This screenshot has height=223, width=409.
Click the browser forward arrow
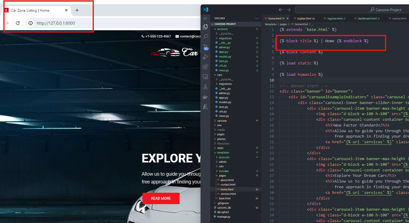coord(7,23)
